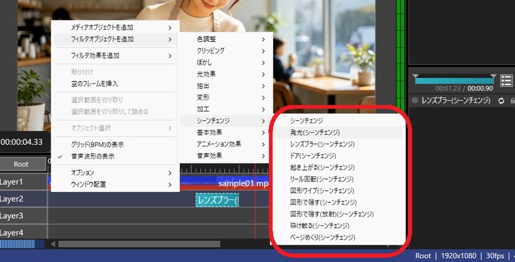Expand クリッピング filter category
The height and width of the screenshot is (262, 515).
click(x=225, y=51)
